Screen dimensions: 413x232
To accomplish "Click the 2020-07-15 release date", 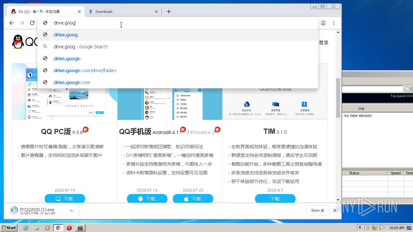I will click(x=65, y=190).
